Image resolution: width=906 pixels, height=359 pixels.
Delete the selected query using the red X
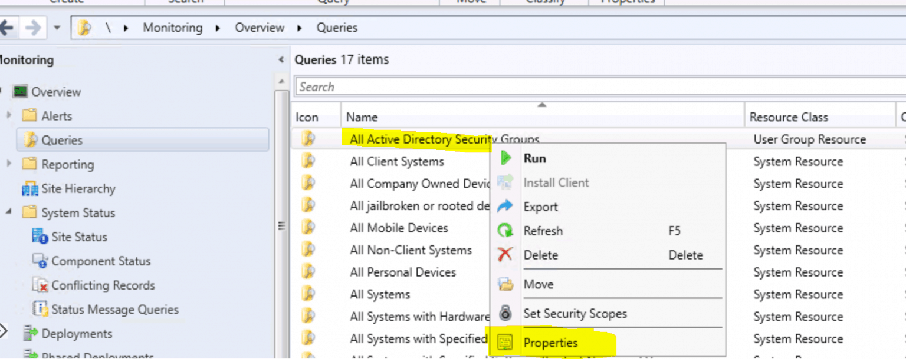click(x=505, y=255)
